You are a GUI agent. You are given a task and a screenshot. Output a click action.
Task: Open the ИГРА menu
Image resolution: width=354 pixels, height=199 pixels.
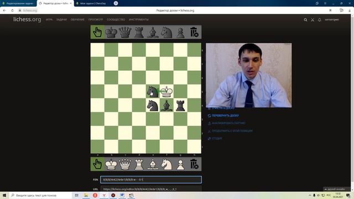click(49, 20)
